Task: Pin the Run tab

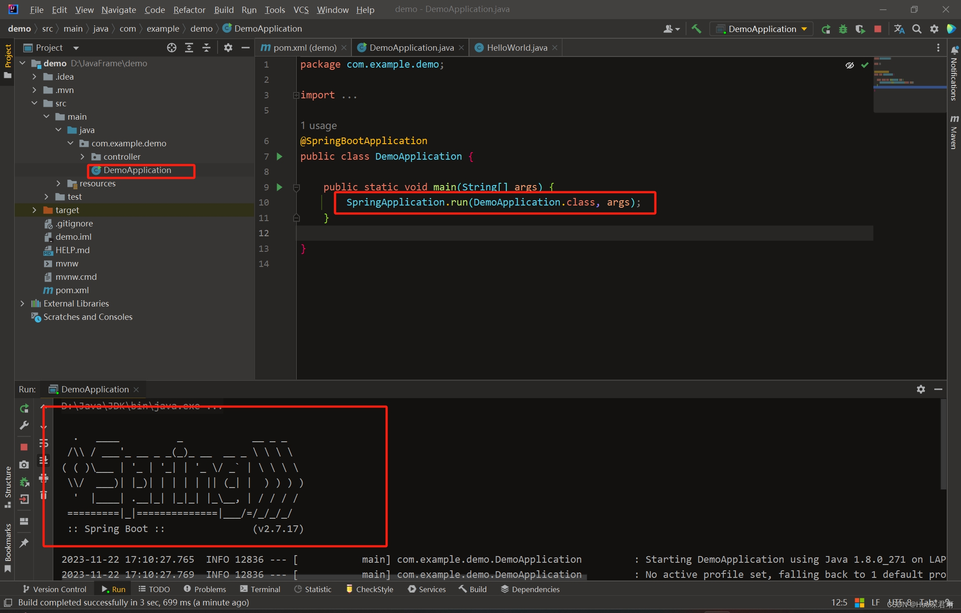Action: [24, 543]
